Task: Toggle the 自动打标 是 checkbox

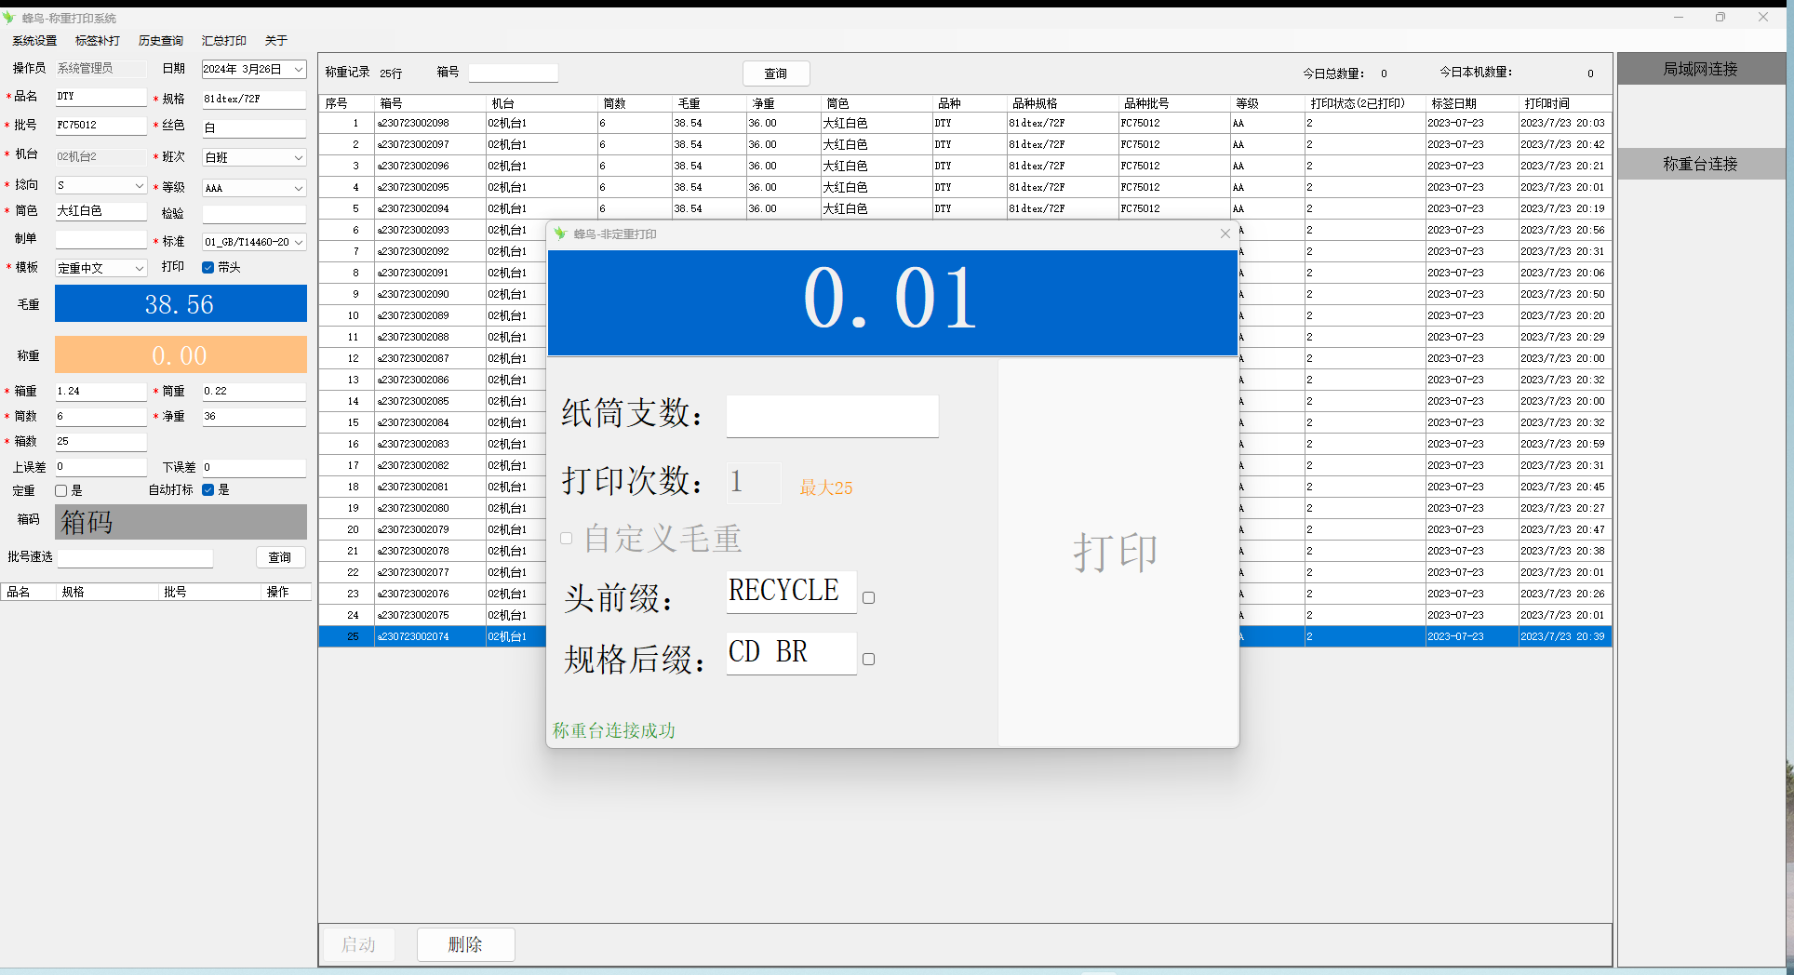Action: click(208, 489)
